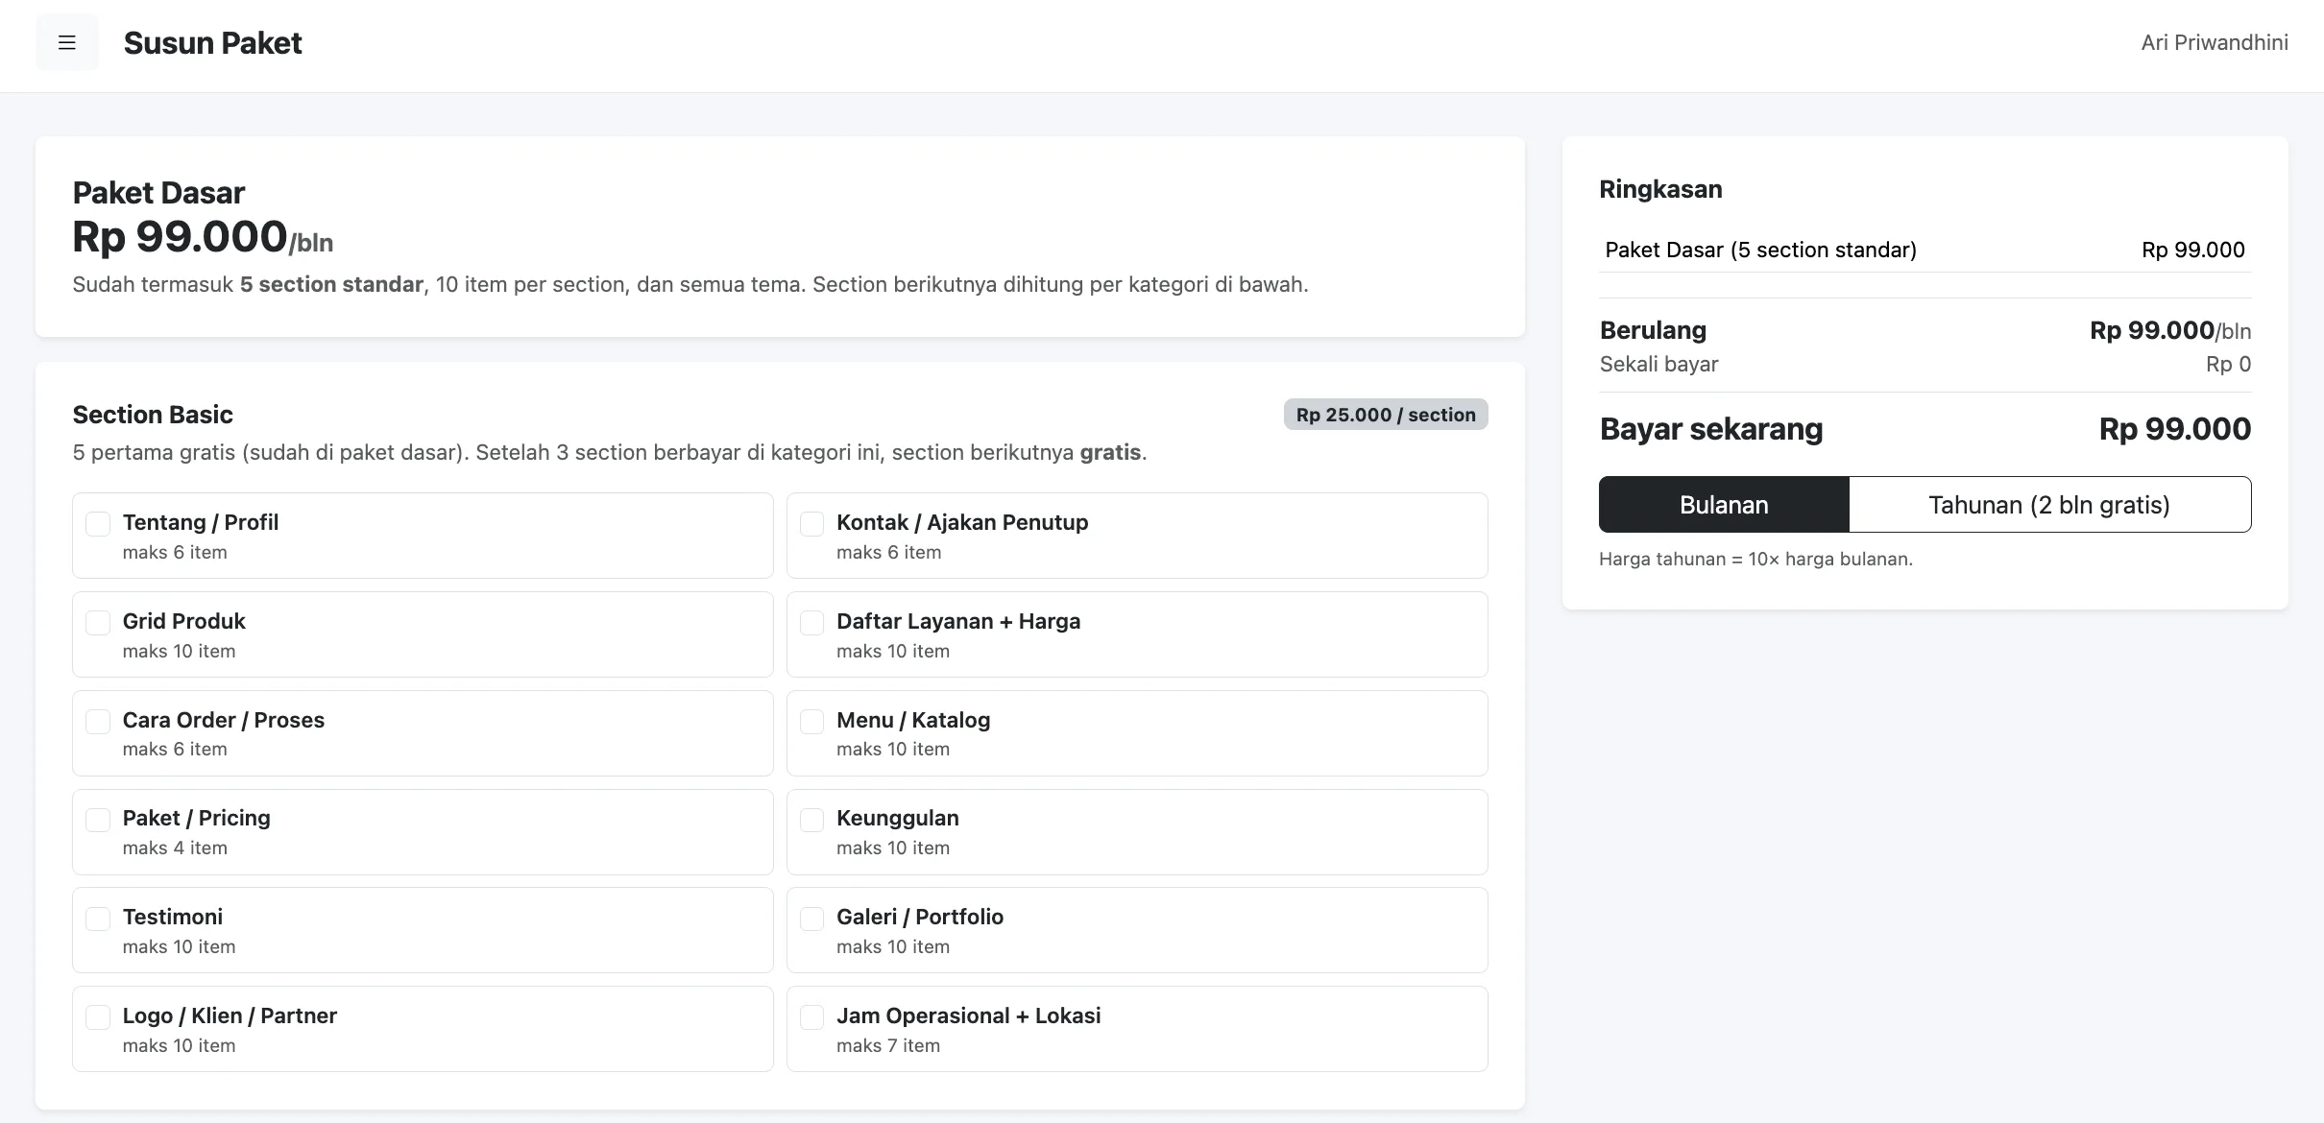2324x1123 pixels.
Task: Click the Rp 25.000 / section badge
Action: [x=1386, y=415]
